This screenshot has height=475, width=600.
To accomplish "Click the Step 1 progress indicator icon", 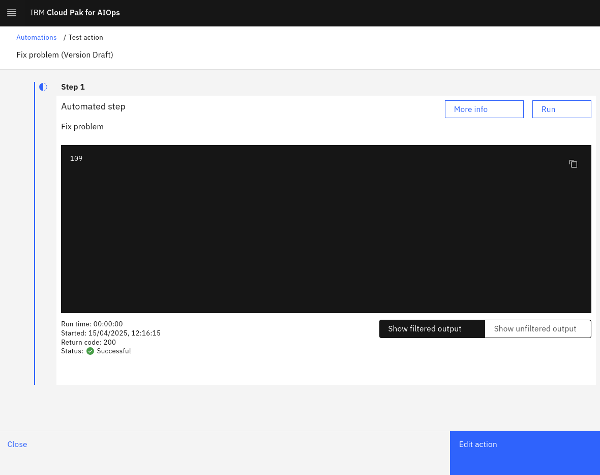I will 43,87.
